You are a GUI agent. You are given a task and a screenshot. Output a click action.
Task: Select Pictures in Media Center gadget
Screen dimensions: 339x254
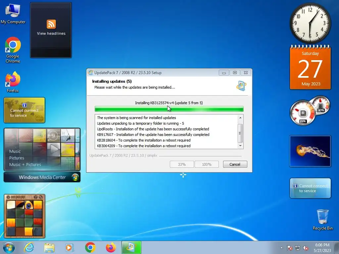(x=17, y=158)
